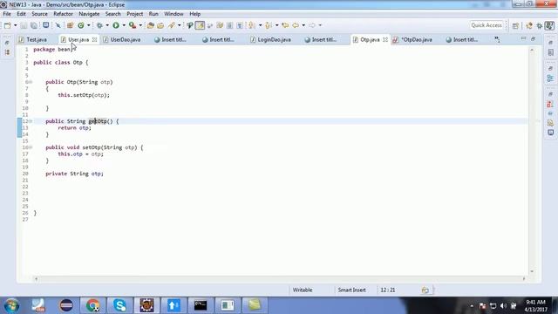558x314 pixels.
Task: Switch to the User.java editor tab
Action: click(x=78, y=39)
